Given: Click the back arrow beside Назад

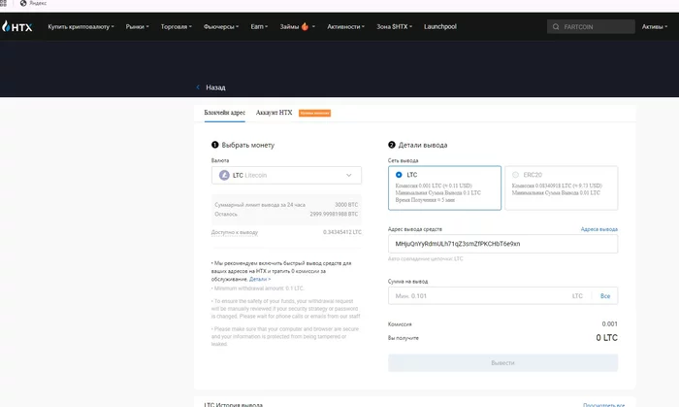Looking at the screenshot, I should pos(198,87).
